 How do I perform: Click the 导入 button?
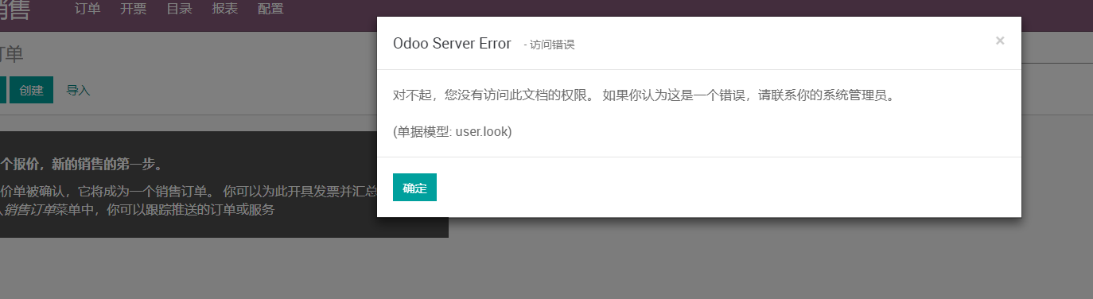[x=78, y=91]
